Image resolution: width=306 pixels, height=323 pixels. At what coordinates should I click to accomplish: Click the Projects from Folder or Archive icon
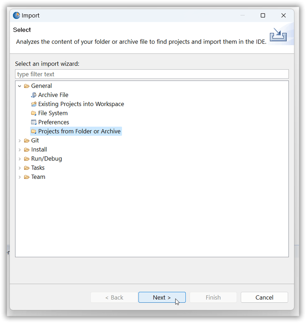[x=34, y=132]
